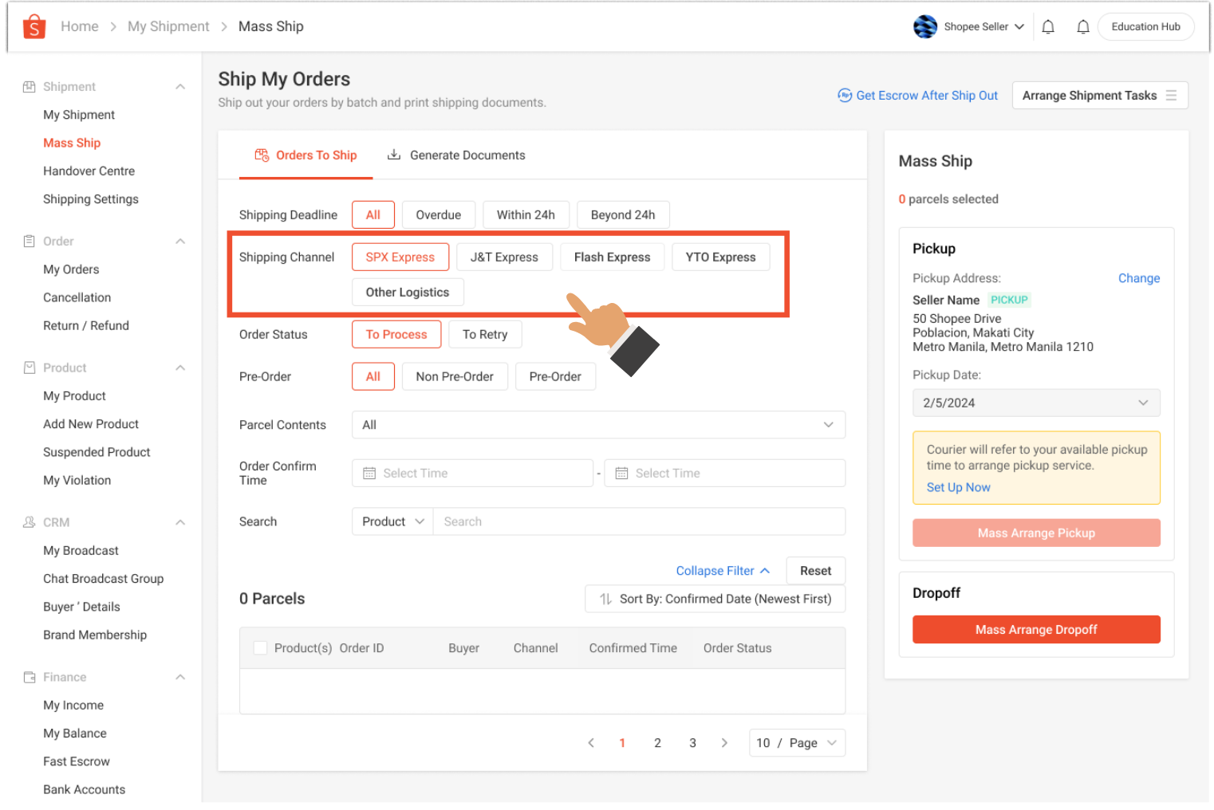Open Handover Centre in sidebar

[89, 171]
